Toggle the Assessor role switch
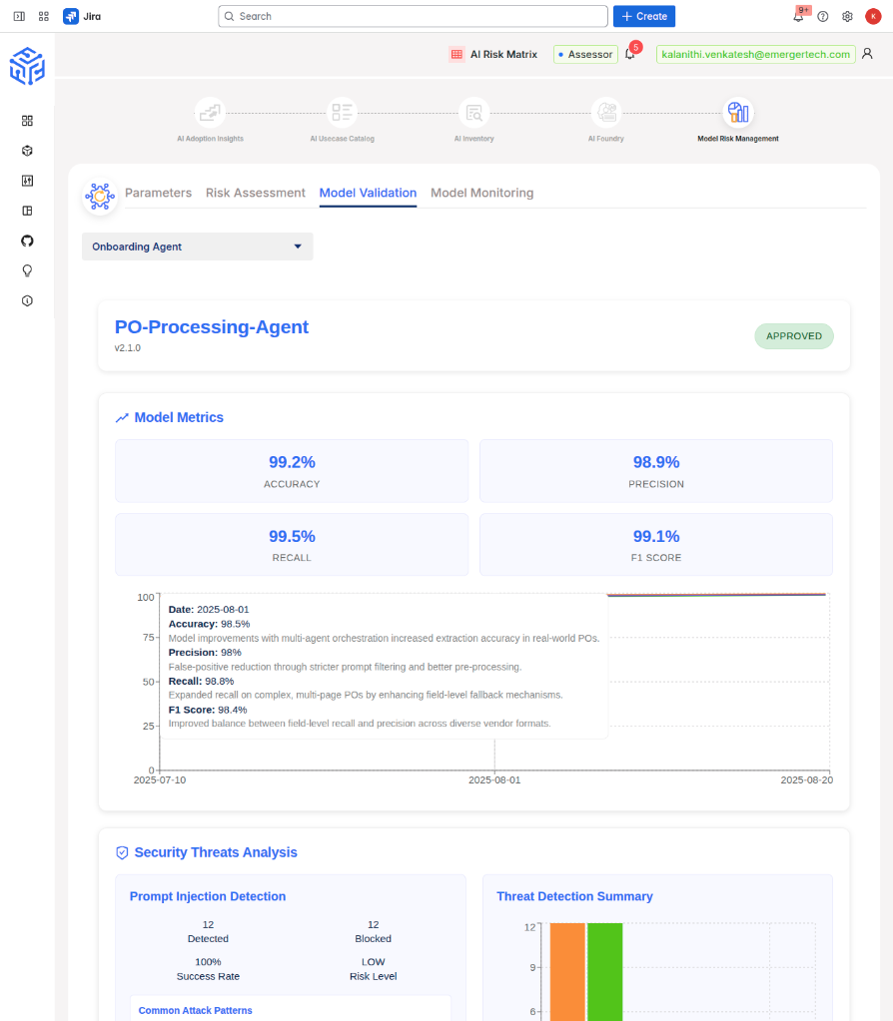Screen dimensions: 893x1021 coord(585,54)
